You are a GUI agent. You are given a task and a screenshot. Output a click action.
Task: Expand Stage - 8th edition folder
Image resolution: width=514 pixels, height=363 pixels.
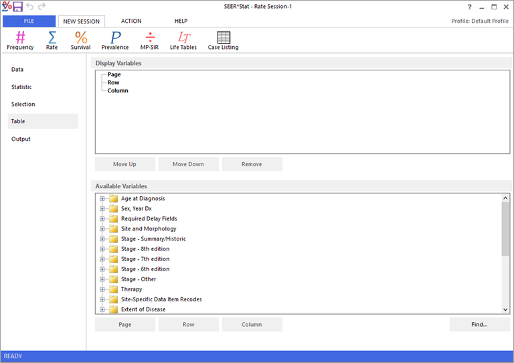click(x=102, y=249)
